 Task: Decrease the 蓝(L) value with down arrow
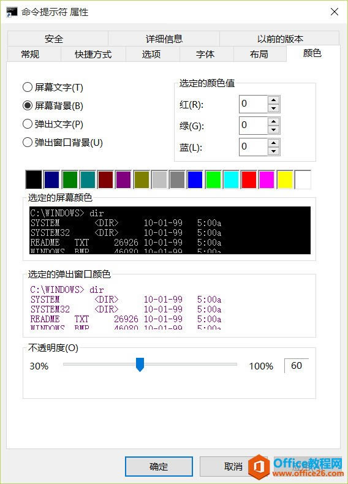click(274, 151)
